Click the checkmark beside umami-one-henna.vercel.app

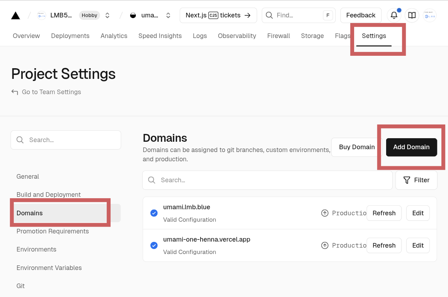[154, 245]
